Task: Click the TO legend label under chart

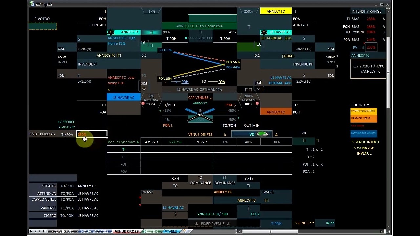Action: pos(204,82)
